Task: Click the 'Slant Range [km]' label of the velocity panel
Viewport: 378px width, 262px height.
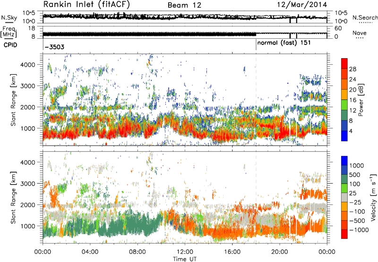Action: click(13, 197)
